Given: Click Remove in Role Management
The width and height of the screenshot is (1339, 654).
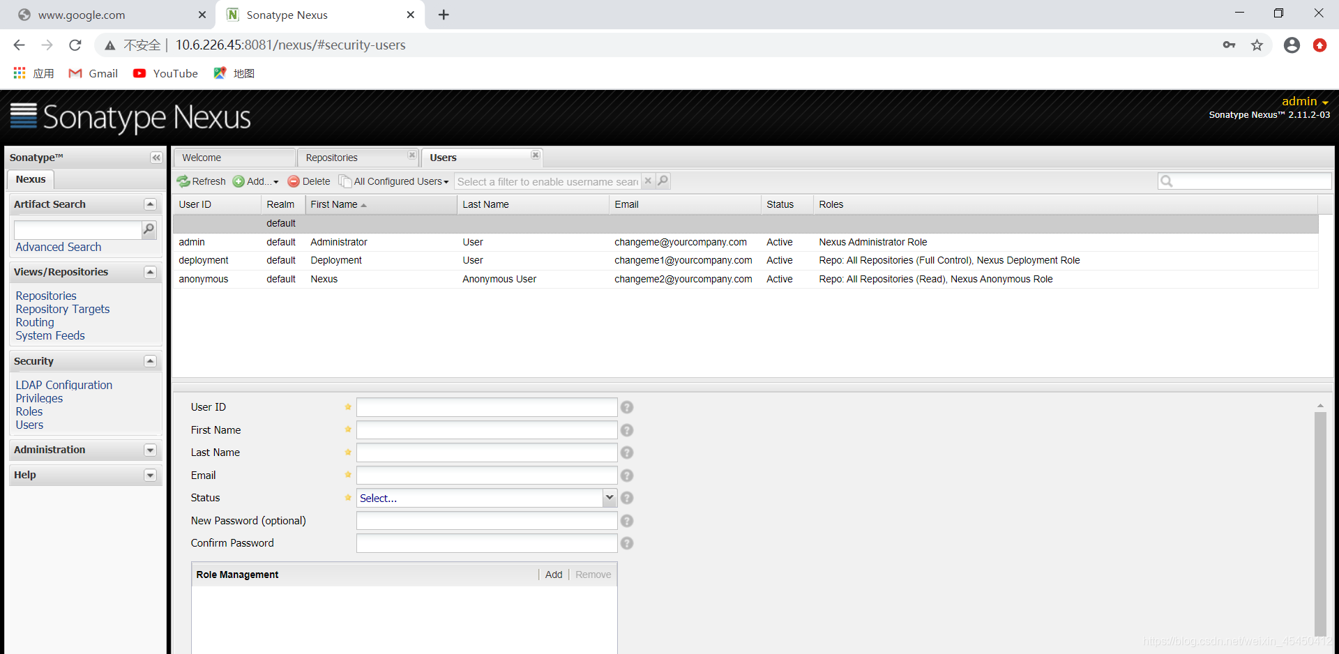Looking at the screenshot, I should point(593,575).
